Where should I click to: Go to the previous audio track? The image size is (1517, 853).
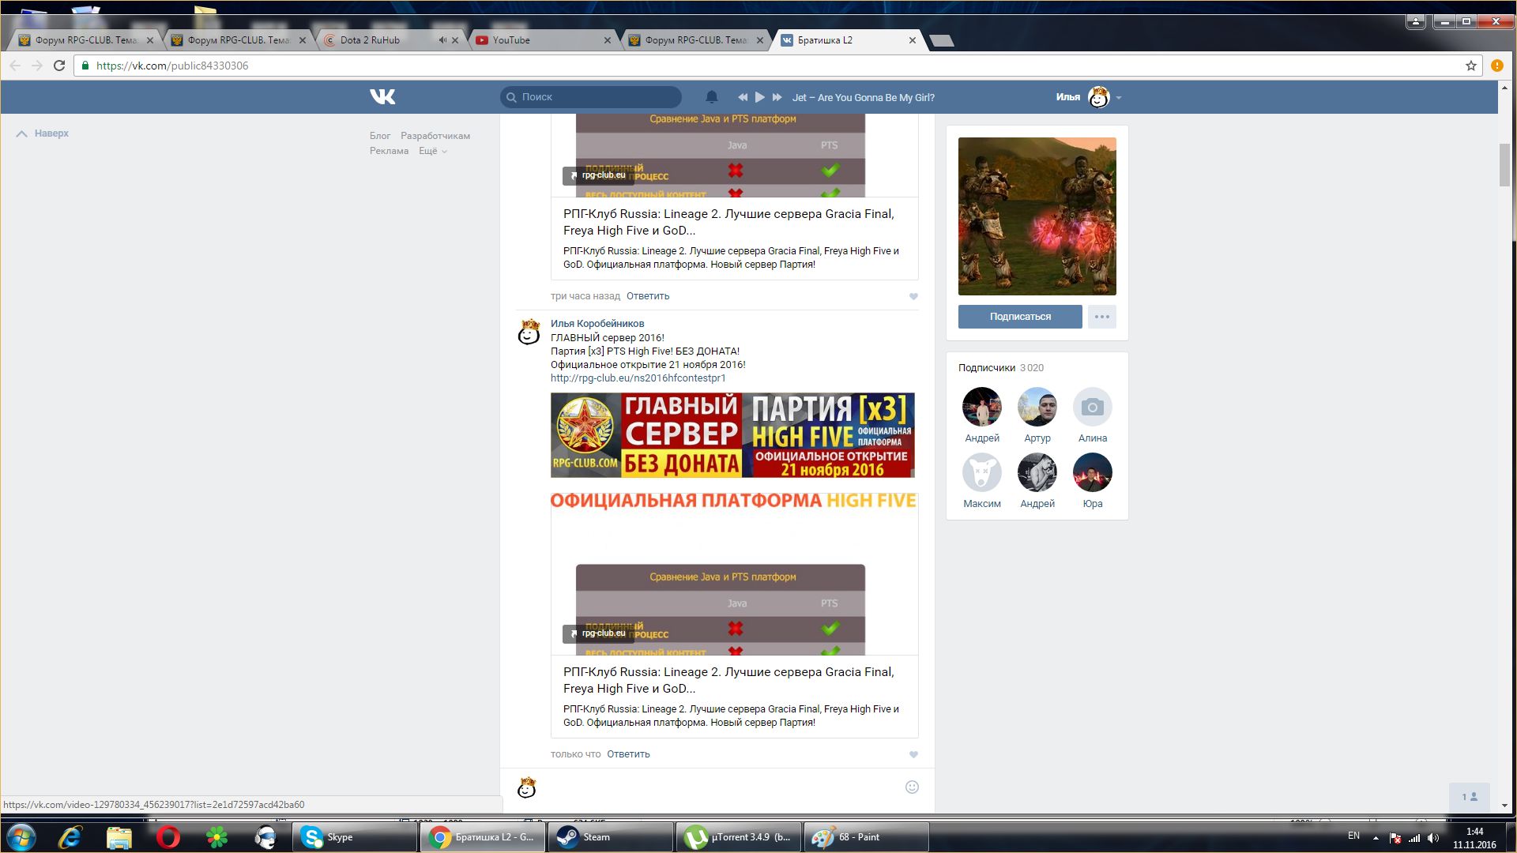743,97
